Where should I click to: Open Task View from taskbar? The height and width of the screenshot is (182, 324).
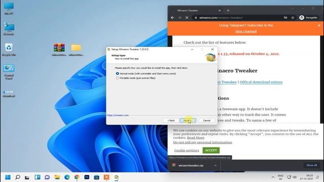click(x=27, y=177)
